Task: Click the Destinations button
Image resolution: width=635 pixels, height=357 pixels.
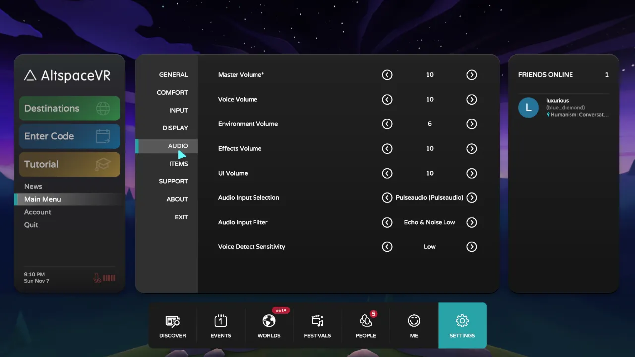Action: click(69, 109)
